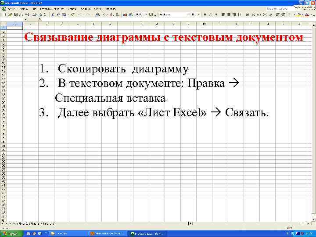This screenshot has width=316, height=237.
Task: Switch to PowerPoint taskbar button
Action: coord(108,233)
